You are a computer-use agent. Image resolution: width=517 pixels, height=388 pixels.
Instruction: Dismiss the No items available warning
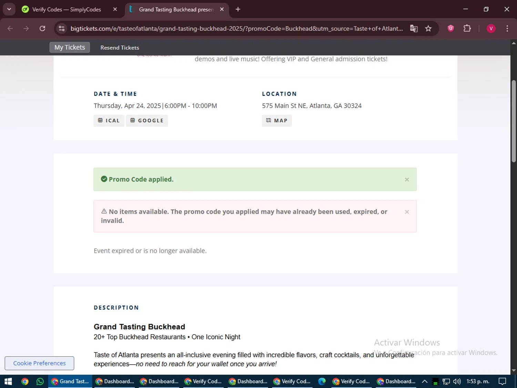coord(407,212)
